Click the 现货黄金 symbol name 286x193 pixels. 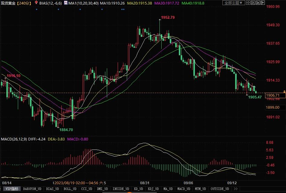pyautogui.click(x=8, y=3)
